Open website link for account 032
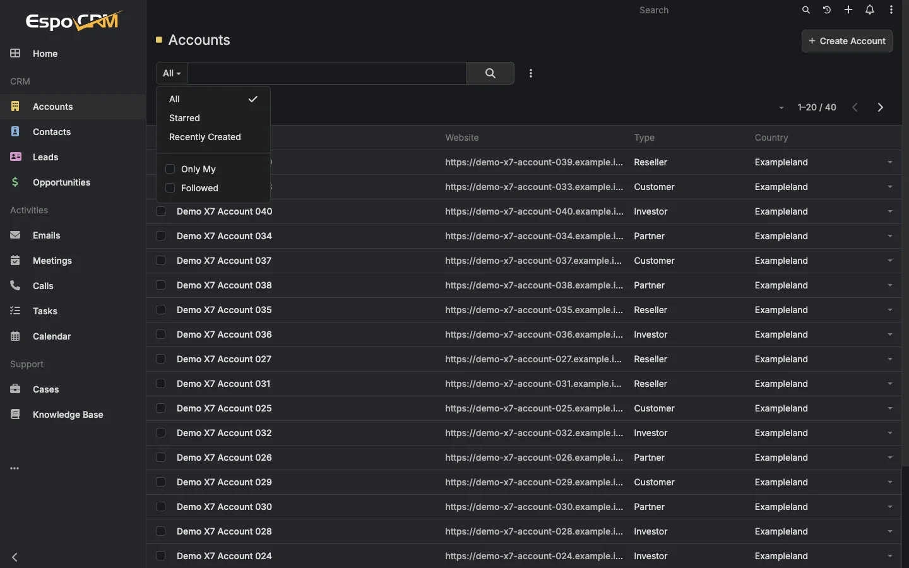Image resolution: width=909 pixels, height=568 pixels. (x=534, y=433)
